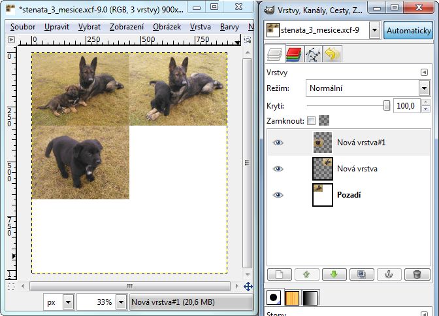Image resolution: width=439 pixels, height=316 pixels.
Task: Open the Vrstva menu
Action: [201, 27]
